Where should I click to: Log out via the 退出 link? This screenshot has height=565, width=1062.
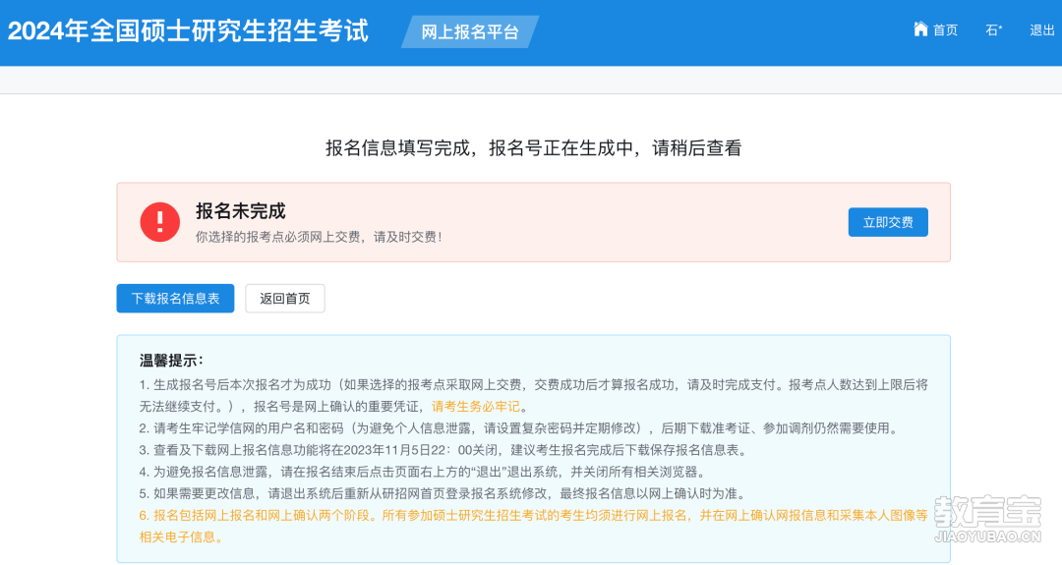coord(1041,30)
